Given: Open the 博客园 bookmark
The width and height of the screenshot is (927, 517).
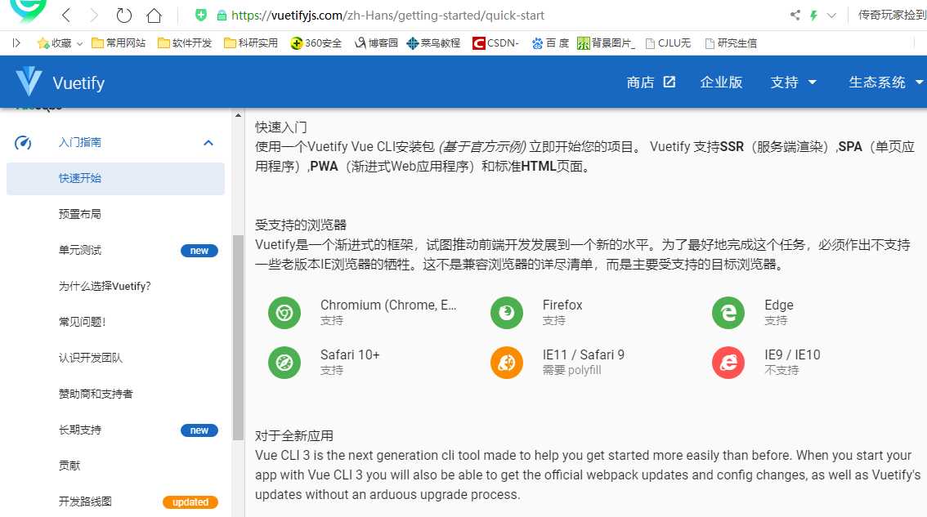Looking at the screenshot, I should (x=376, y=43).
